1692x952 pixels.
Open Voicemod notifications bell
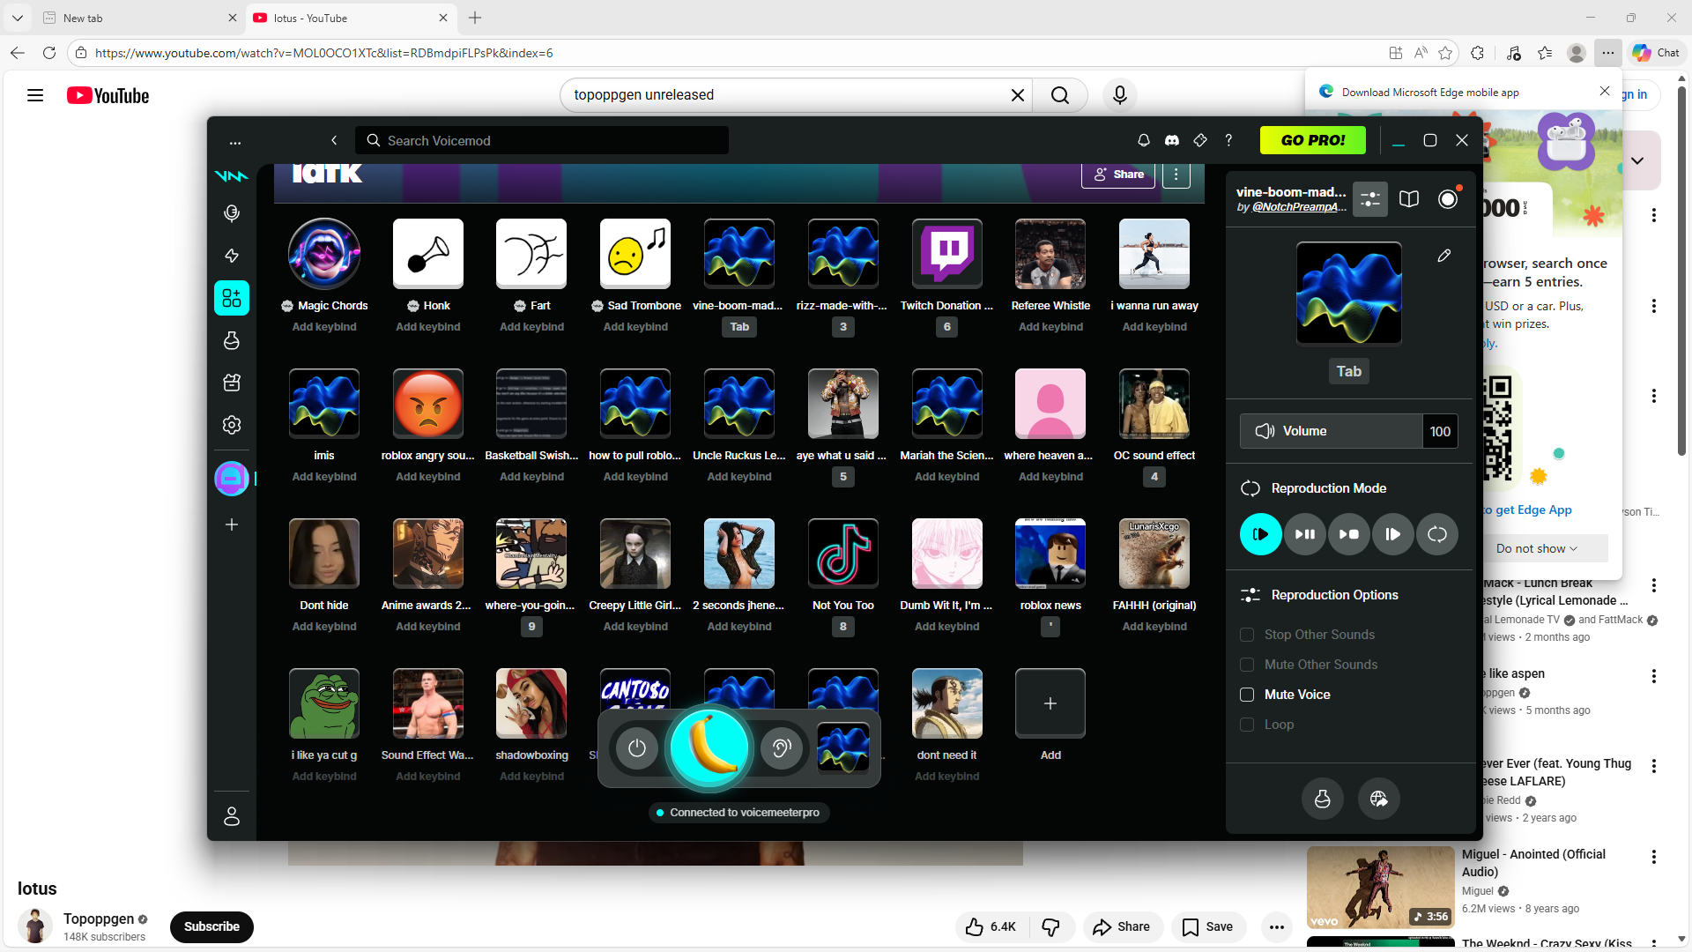[1144, 140]
